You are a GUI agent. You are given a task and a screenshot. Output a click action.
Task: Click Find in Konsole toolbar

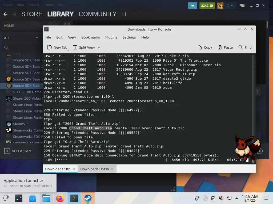pos(245,47)
